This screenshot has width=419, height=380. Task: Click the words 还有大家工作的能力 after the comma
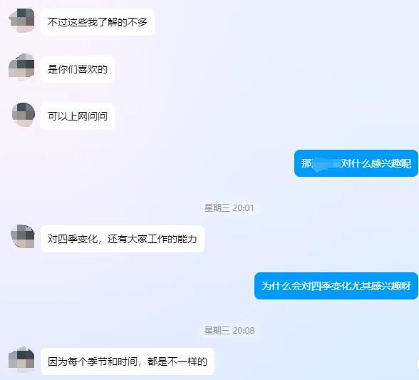[x=152, y=239]
